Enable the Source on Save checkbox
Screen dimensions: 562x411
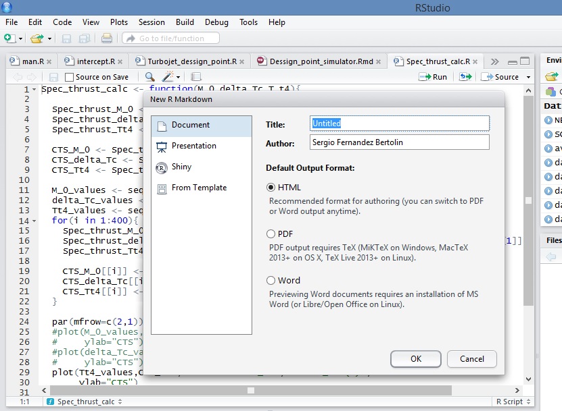tap(70, 77)
